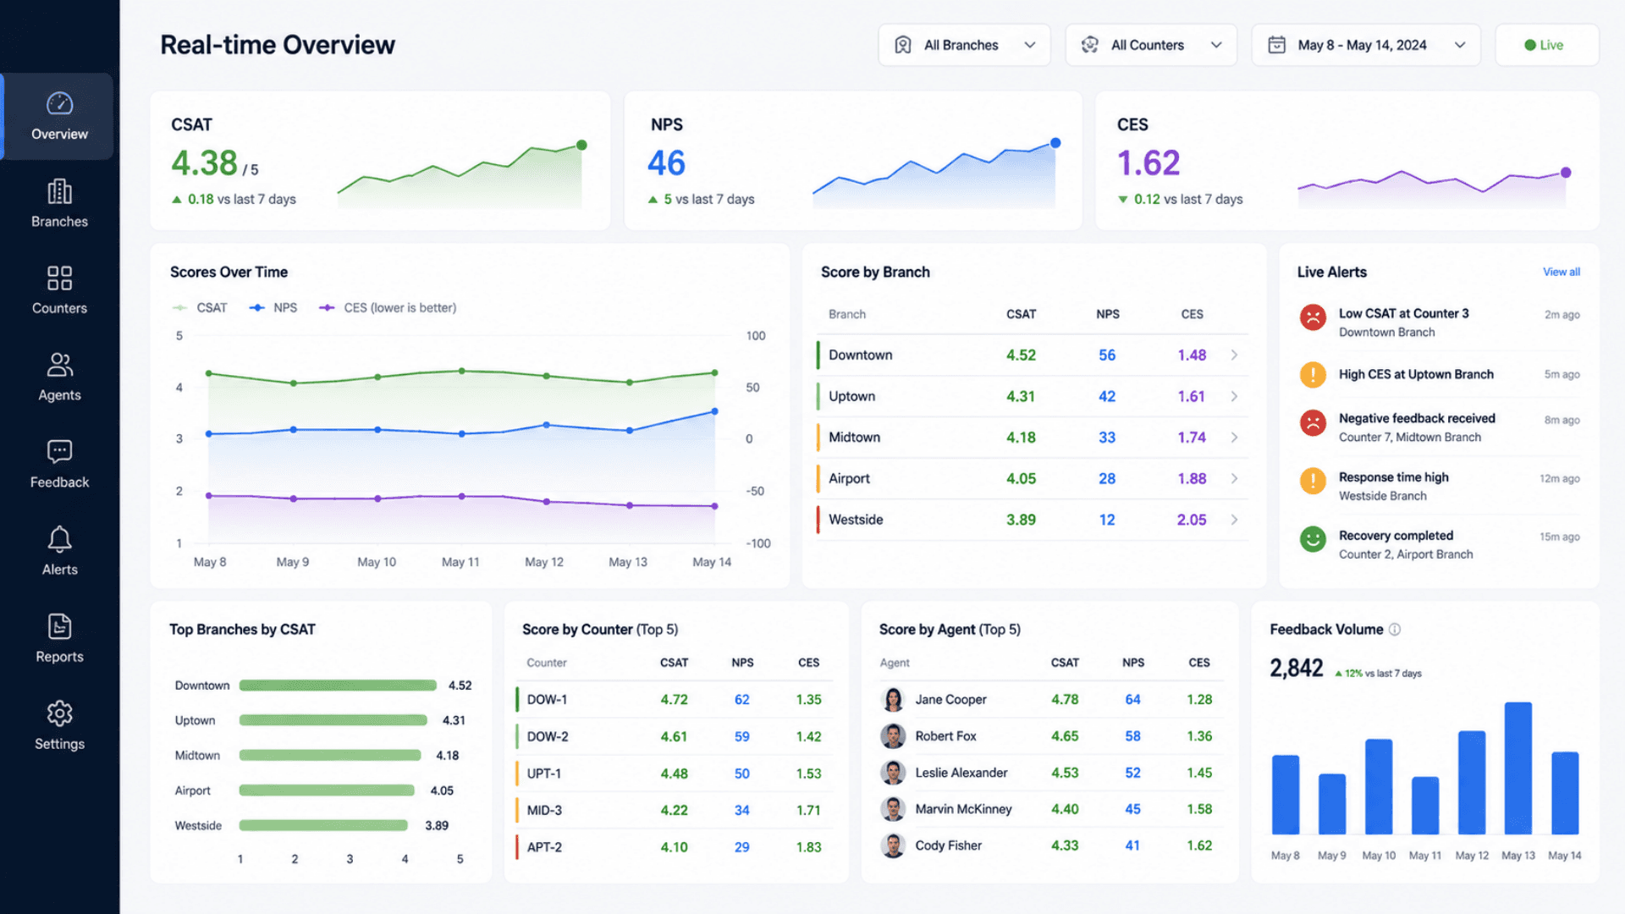Click Jane Cooper's avatar
The width and height of the screenshot is (1625, 914).
(x=893, y=700)
